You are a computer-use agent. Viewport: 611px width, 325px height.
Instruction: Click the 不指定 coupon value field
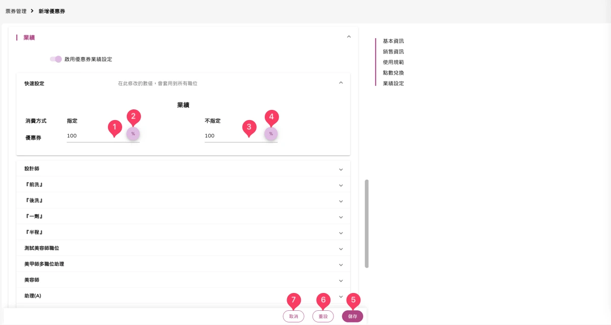point(234,136)
